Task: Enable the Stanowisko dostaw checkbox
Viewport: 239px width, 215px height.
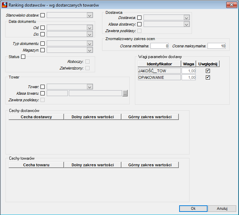Action: 43,15
